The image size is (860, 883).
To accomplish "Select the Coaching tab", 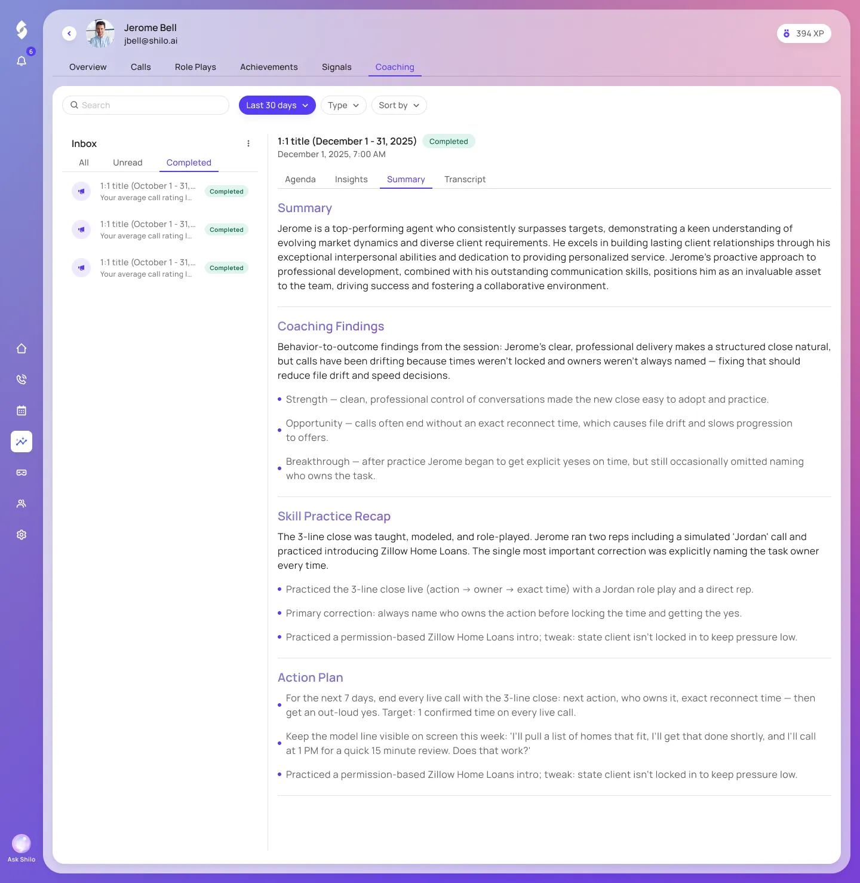I will (x=395, y=67).
